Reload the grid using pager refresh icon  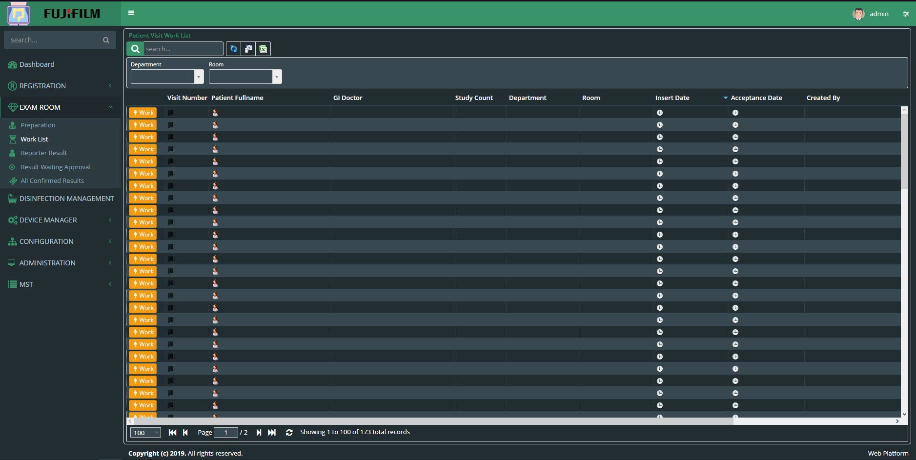(289, 432)
